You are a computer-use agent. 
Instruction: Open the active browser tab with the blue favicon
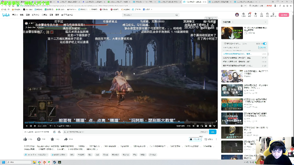[x=194, y=2]
